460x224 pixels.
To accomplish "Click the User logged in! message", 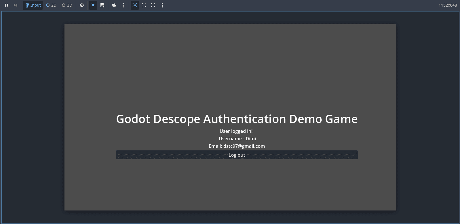I will (x=236, y=131).
